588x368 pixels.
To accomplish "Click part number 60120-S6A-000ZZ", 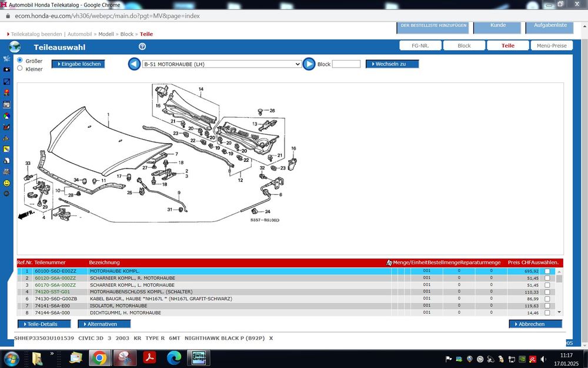I will click(55, 279).
